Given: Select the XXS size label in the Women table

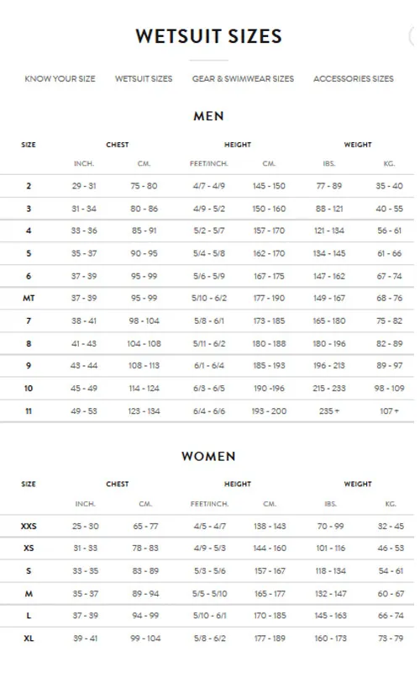Looking at the screenshot, I should pos(29,527).
